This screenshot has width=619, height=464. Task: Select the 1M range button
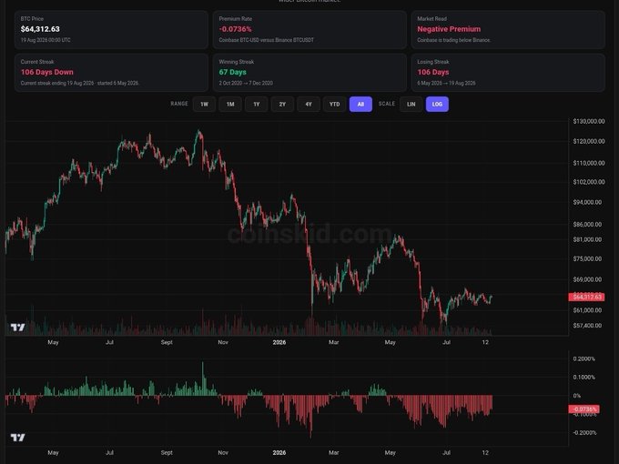click(230, 104)
